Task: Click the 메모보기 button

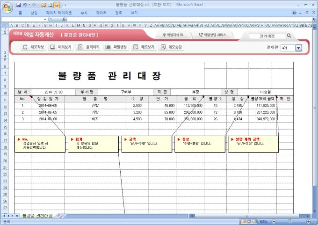Action: click(144, 47)
